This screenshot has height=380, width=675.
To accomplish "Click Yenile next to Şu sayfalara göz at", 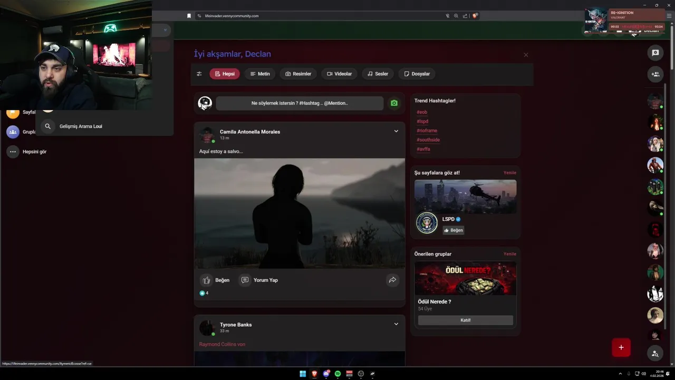I will 510,173.
